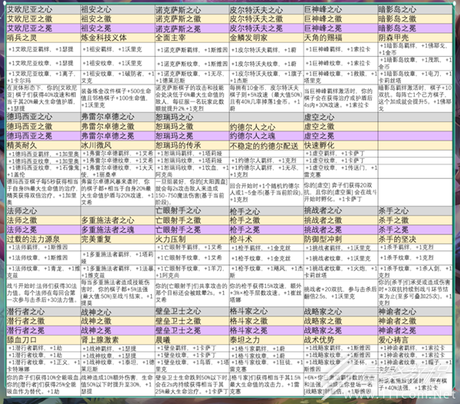Select the cell 艾欧尼亚之徽
The width and height of the screenshot is (460, 404).
44,19
